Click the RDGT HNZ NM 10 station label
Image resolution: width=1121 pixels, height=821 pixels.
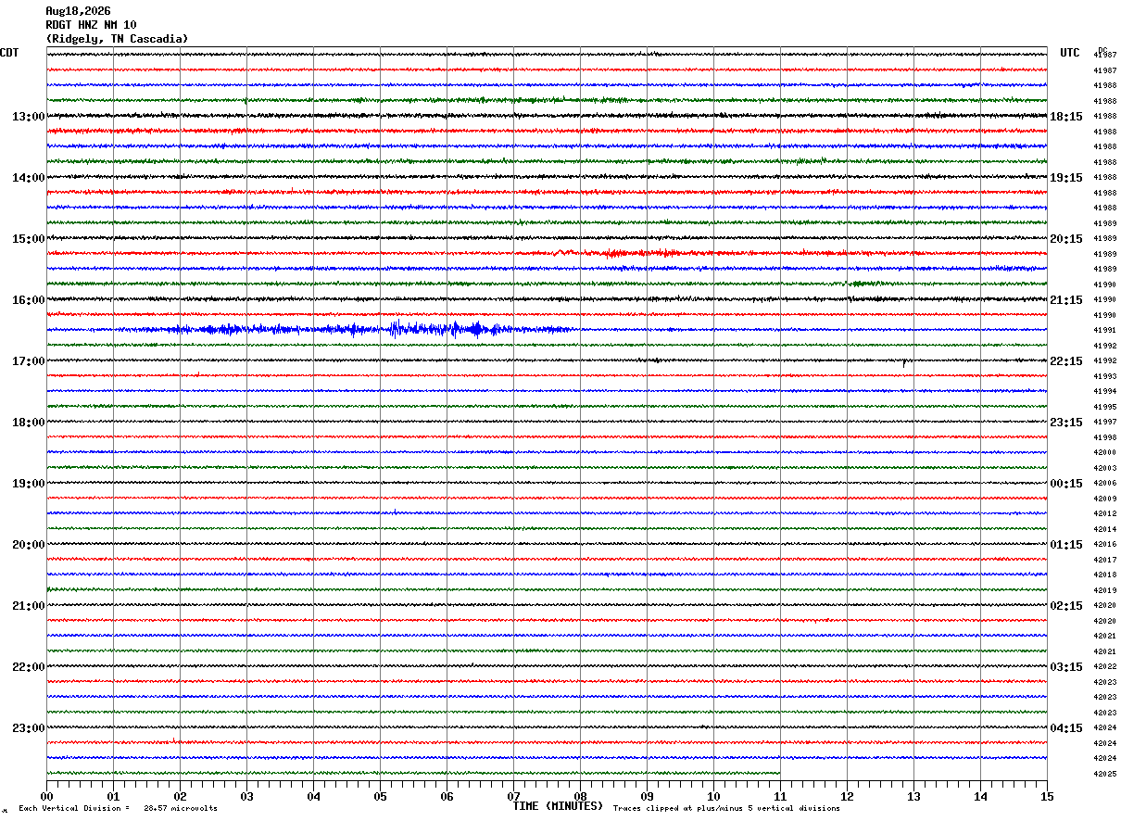[x=91, y=25]
